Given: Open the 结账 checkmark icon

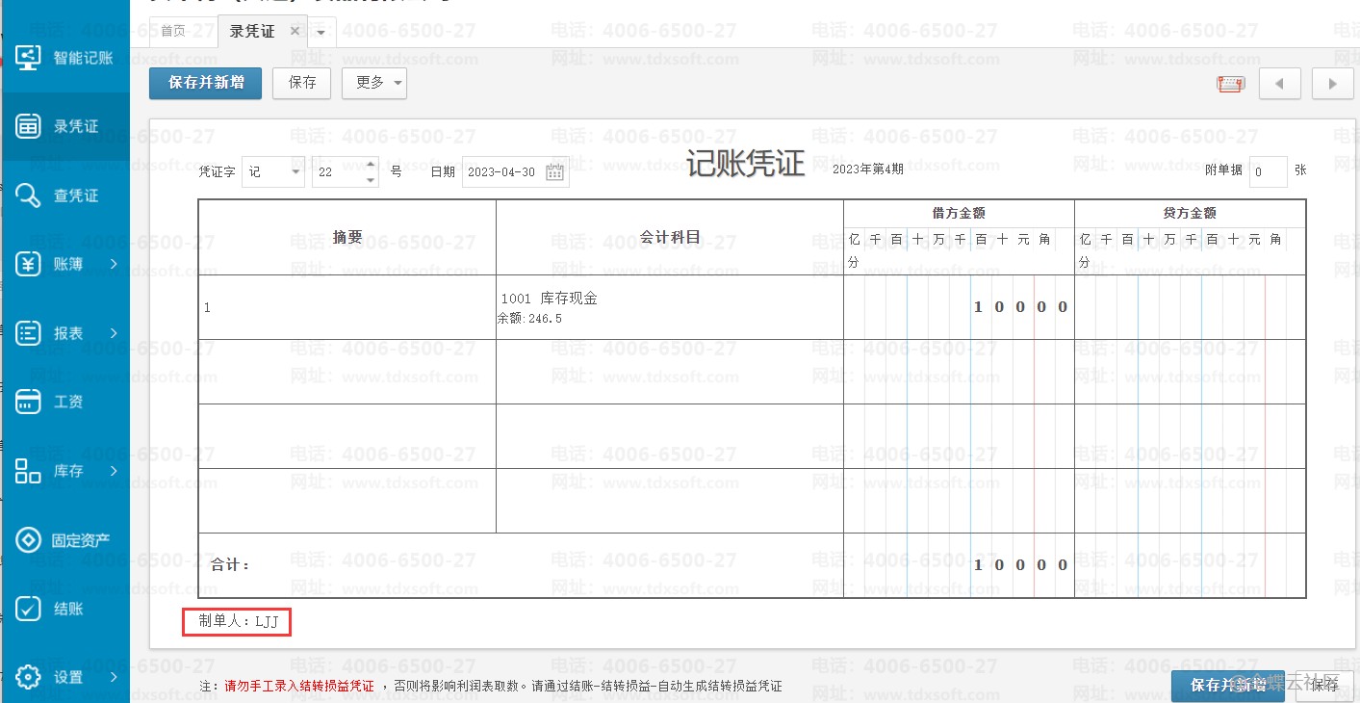Looking at the screenshot, I should 28,609.
